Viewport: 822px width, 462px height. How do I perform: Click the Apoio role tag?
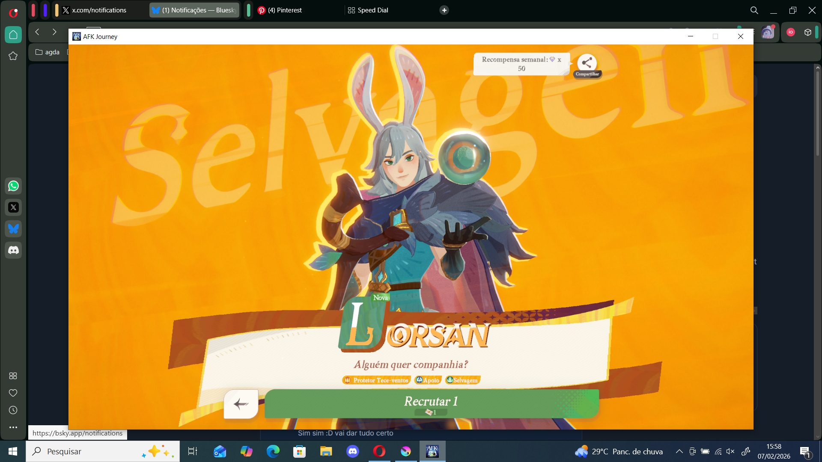click(428, 380)
